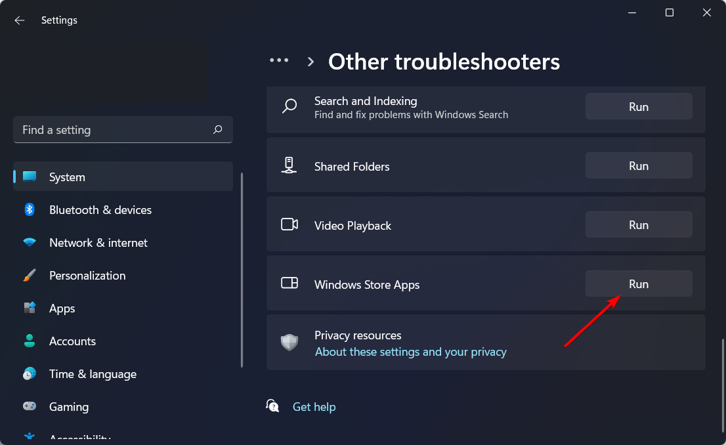Open About these settings and your privacy

click(411, 352)
